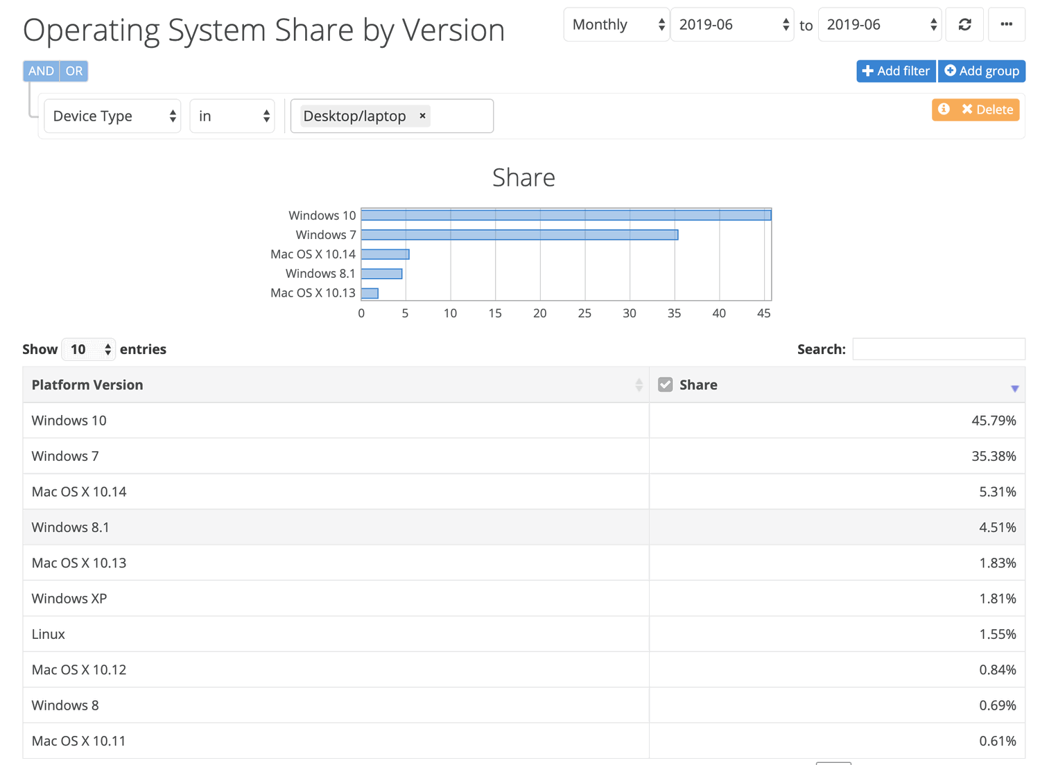Click the blue sort triangle in Share header
1040x765 pixels.
click(x=1015, y=387)
